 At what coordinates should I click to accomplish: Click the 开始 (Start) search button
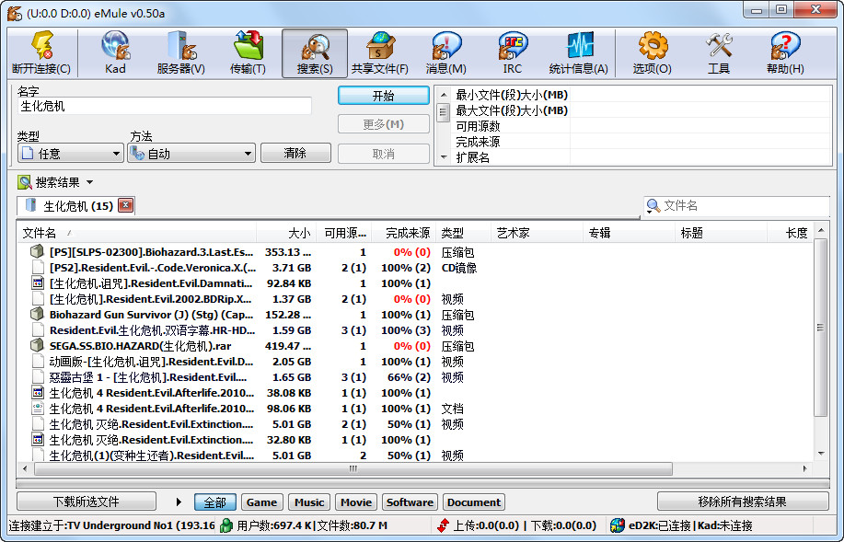pos(383,96)
